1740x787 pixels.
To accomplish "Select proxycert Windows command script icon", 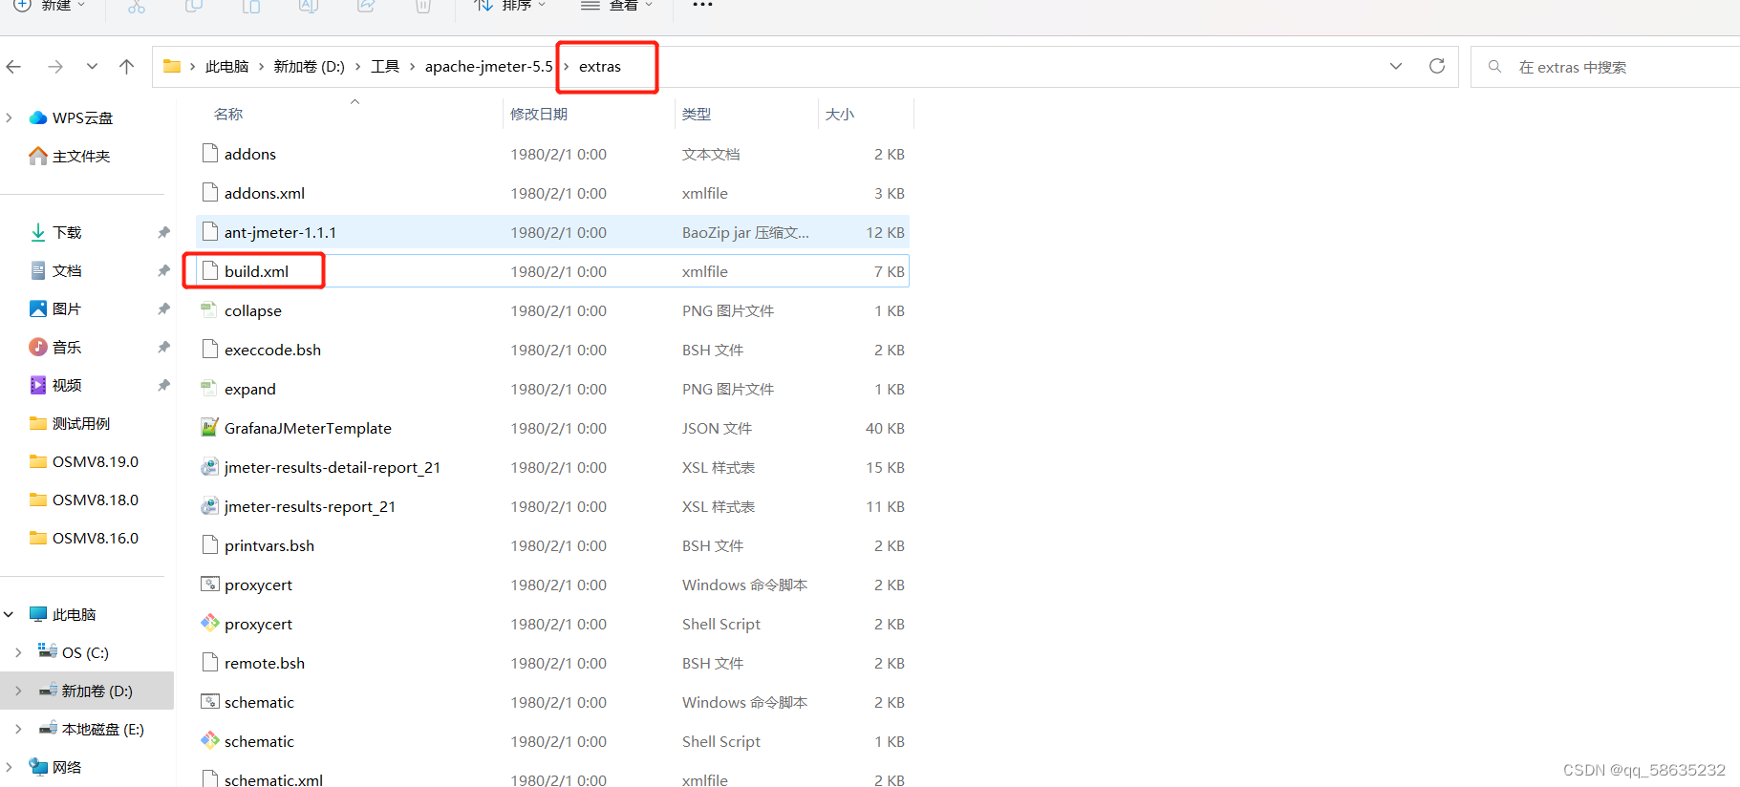I will tap(209, 584).
